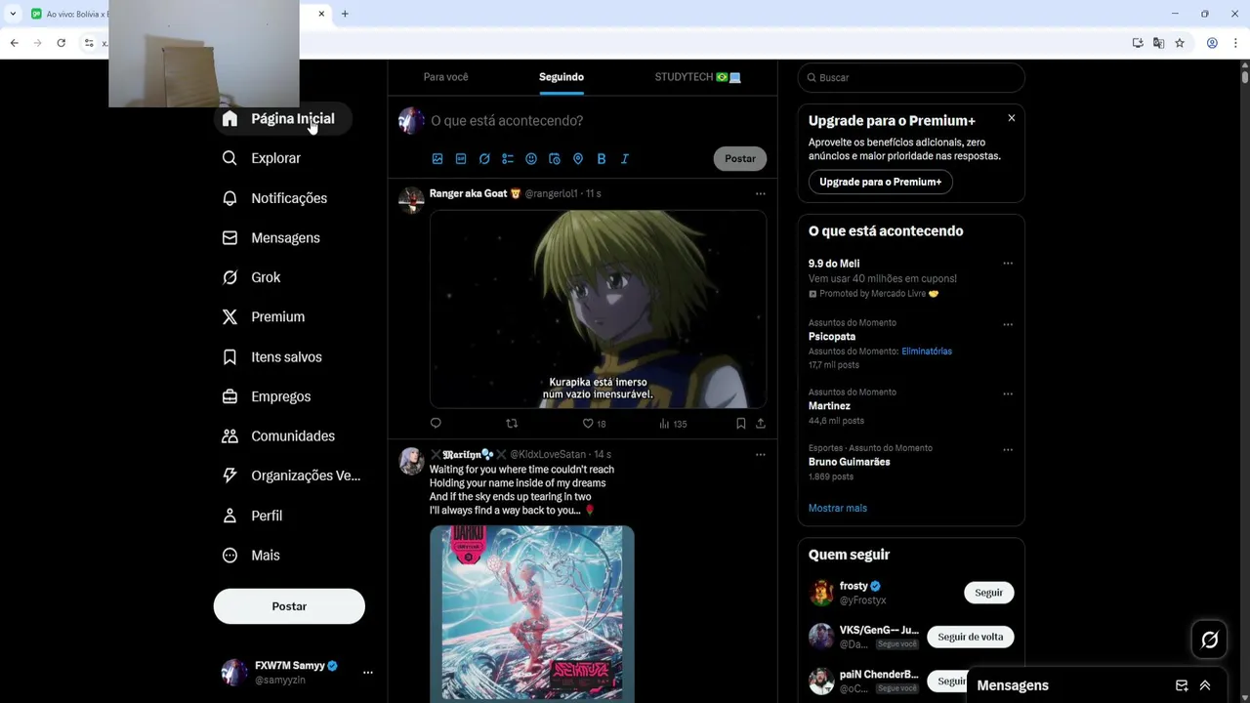Toggle italic text formatting in composer
The height and width of the screenshot is (703, 1250).
[x=625, y=158]
